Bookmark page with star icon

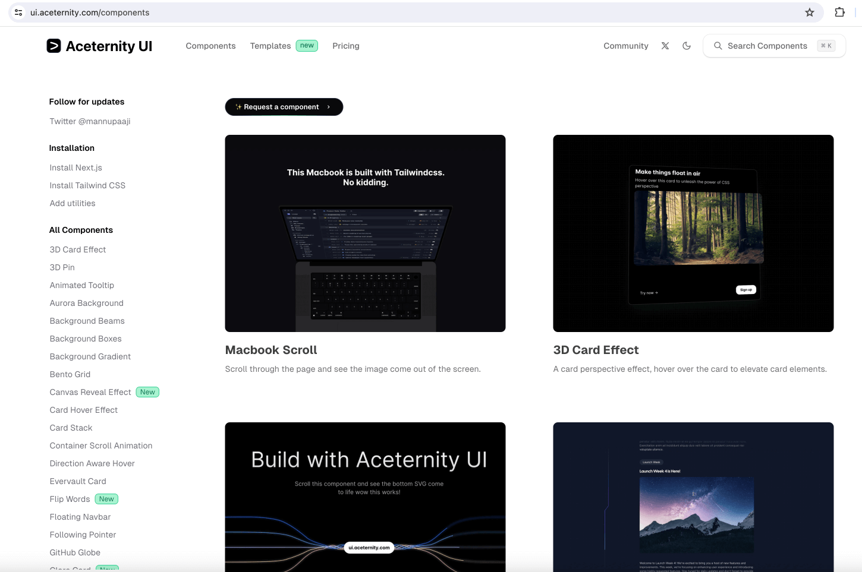coord(809,12)
